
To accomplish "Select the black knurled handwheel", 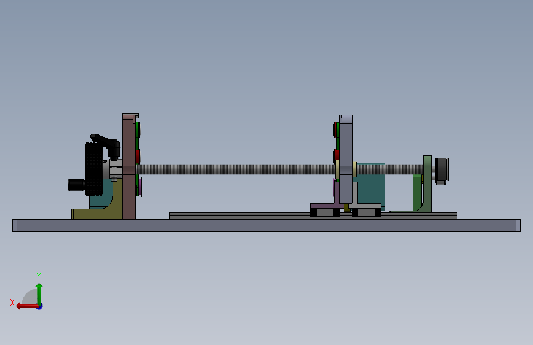I will [x=93, y=169].
